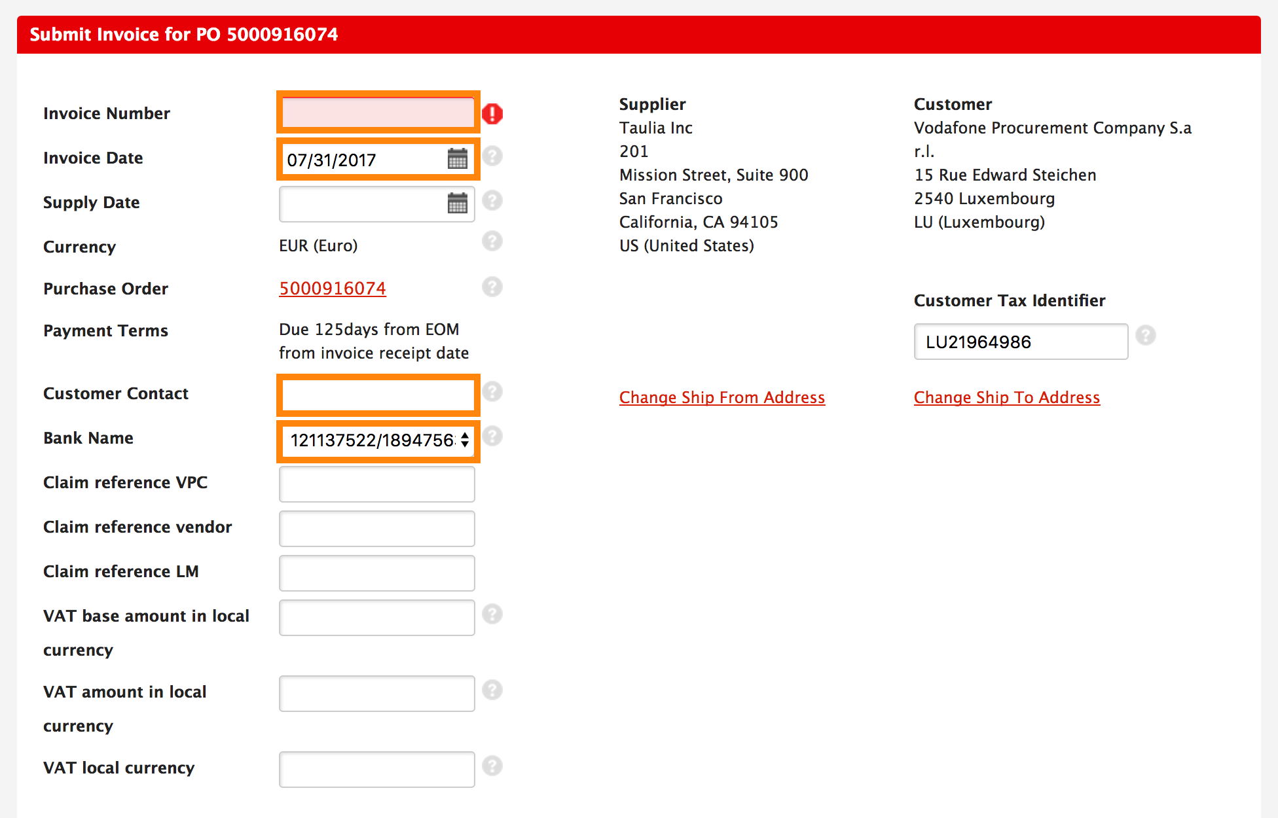Image resolution: width=1278 pixels, height=818 pixels.
Task: Select the Claim reference vendor input
Action: click(377, 529)
